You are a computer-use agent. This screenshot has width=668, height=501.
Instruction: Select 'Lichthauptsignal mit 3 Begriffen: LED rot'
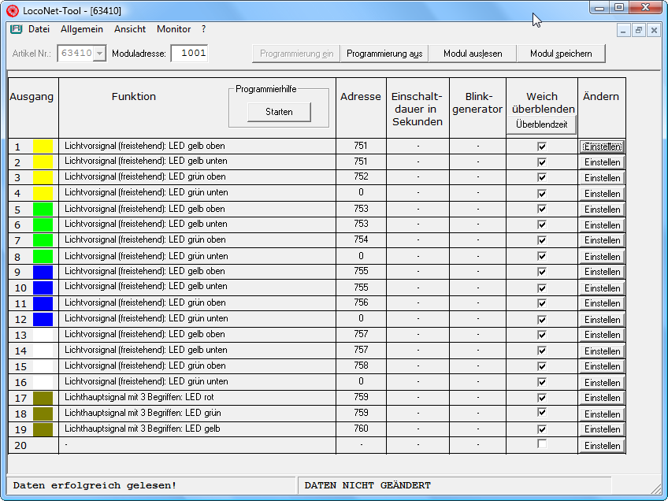click(139, 397)
